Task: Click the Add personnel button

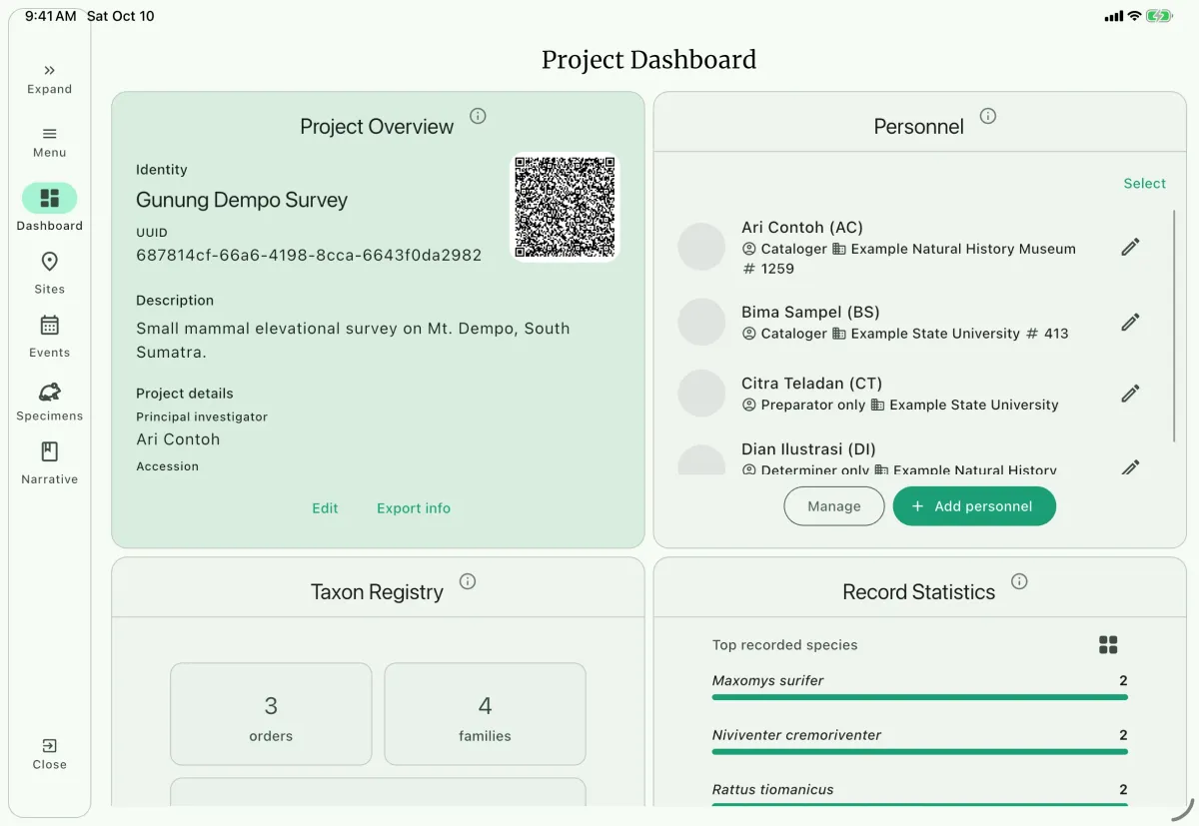Action: coord(974,506)
